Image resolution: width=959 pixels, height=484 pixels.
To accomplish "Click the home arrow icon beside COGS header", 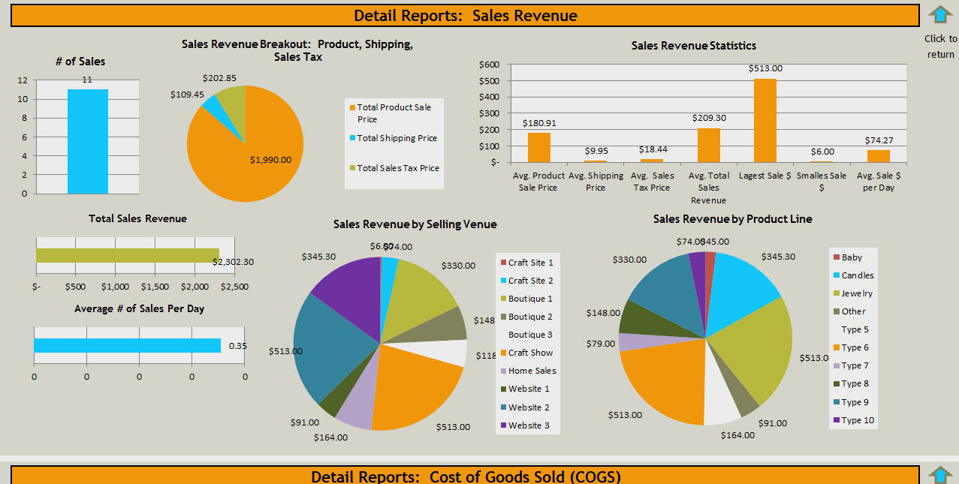I will tap(940, 475).
